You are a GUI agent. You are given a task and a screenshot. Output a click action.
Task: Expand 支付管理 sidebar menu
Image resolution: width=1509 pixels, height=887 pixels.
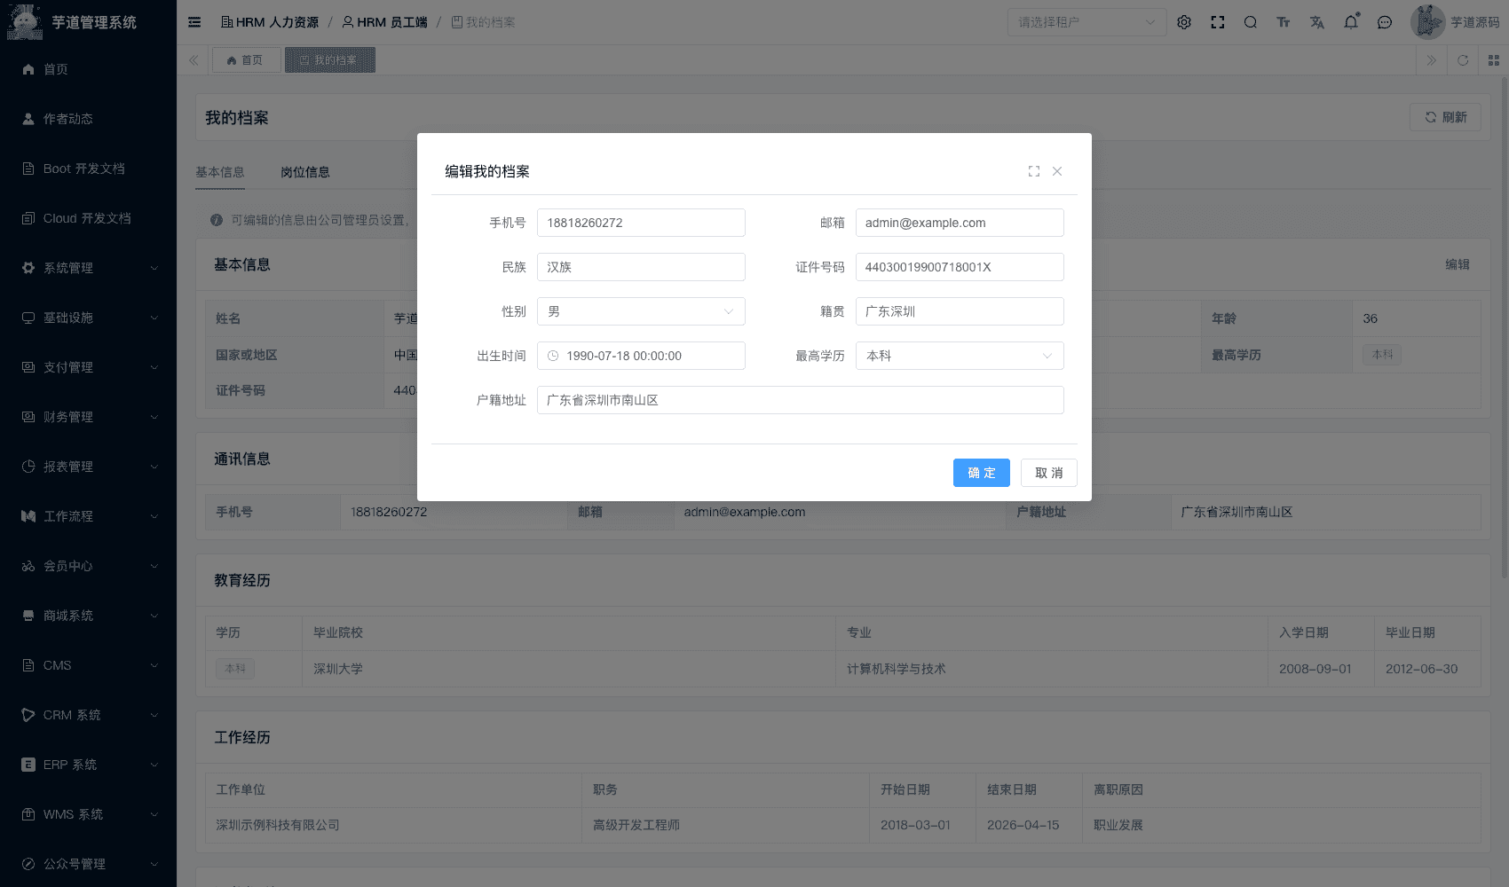pos(89,367)
